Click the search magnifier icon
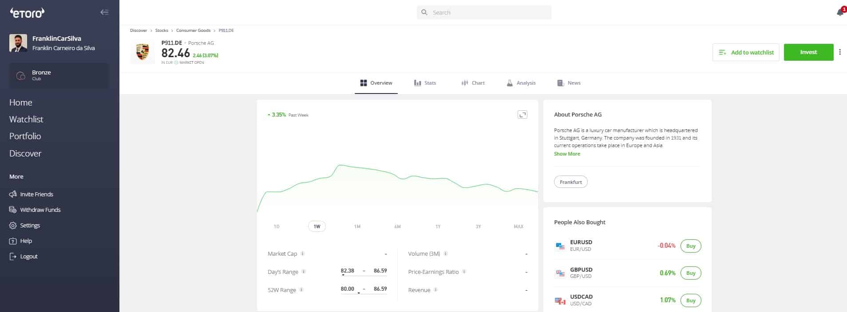 pyautogui.click(x=424, y=12)
